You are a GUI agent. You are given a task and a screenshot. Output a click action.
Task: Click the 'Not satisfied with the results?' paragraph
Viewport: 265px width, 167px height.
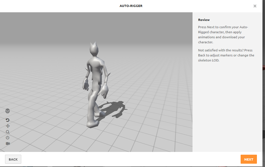pos(226,55)
